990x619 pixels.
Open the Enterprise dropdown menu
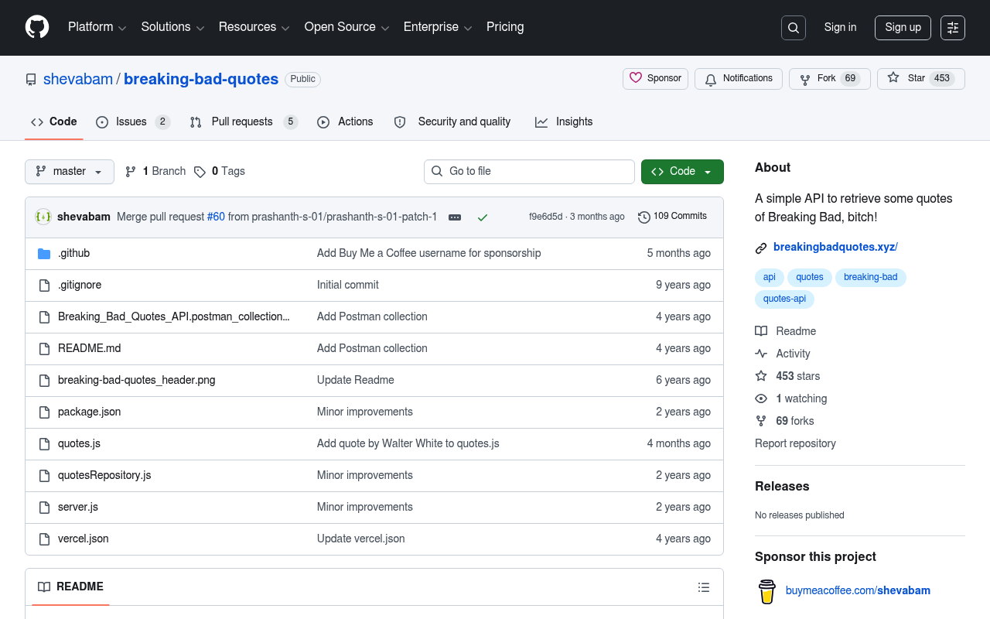439,27
